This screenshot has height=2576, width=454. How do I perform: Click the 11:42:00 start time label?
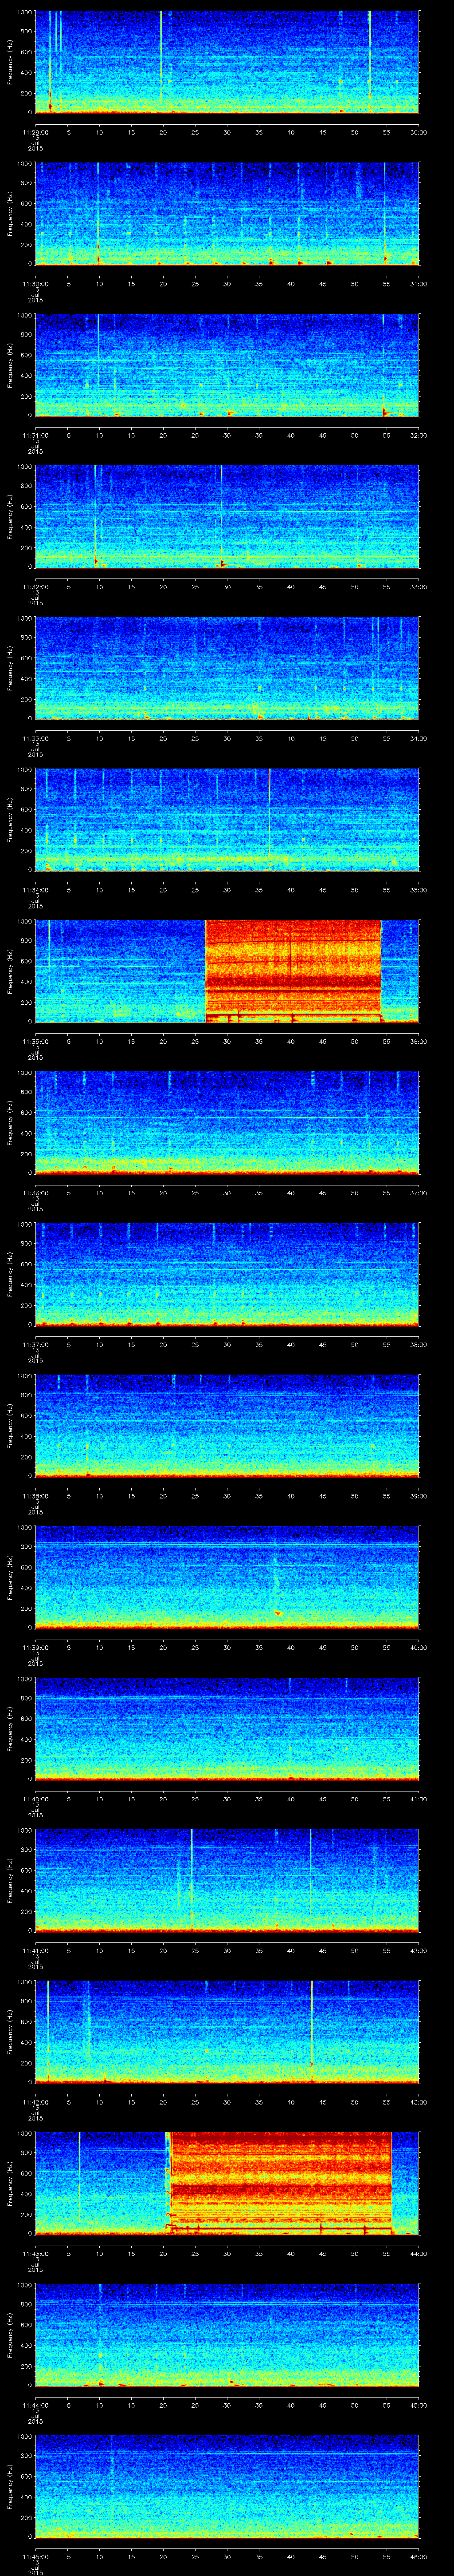click(35, 2101)
